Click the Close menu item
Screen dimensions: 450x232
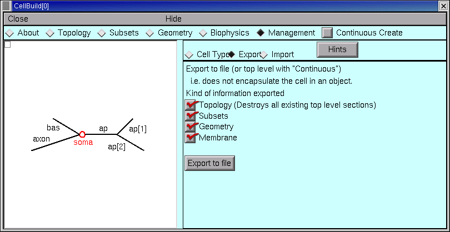[x=18, y=18]
